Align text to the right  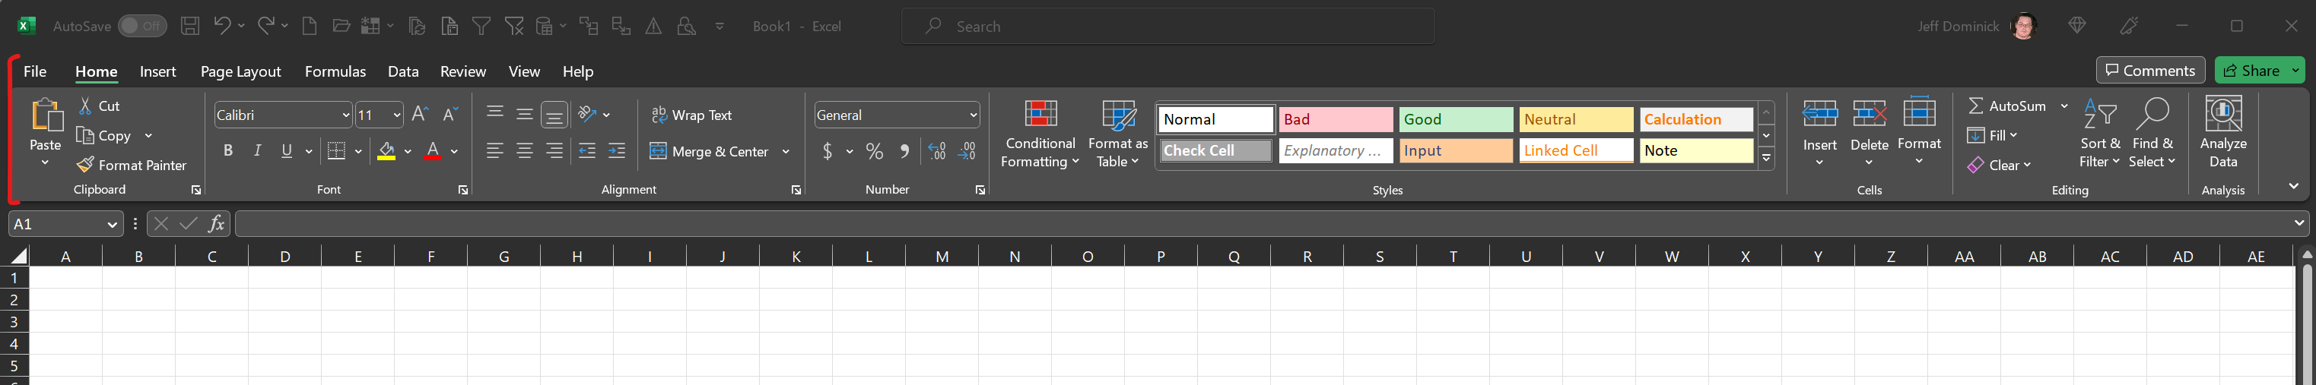click(x=554, y=151)
